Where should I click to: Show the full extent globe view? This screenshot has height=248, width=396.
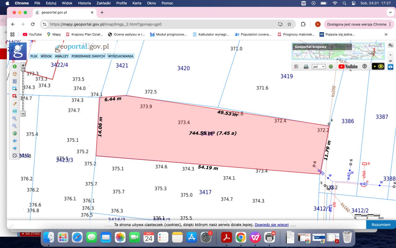(15, 133)
